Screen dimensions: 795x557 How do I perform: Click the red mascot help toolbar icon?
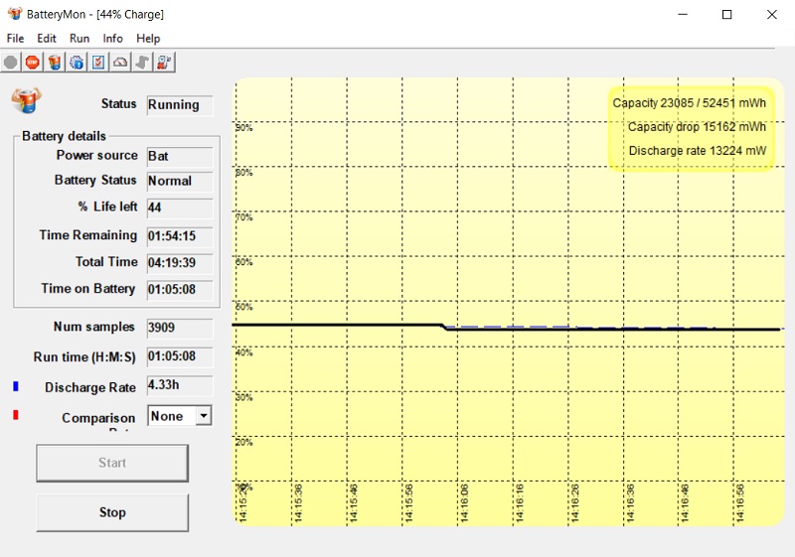click(x=164, y=62)
